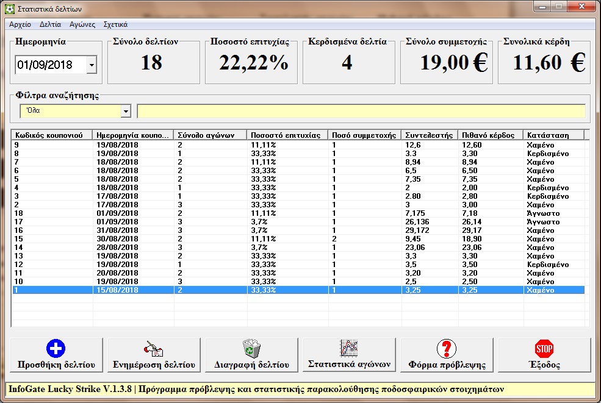Click the Συντελεστής column header
Screen dimensions: 601x403
[x=430, y=135]
